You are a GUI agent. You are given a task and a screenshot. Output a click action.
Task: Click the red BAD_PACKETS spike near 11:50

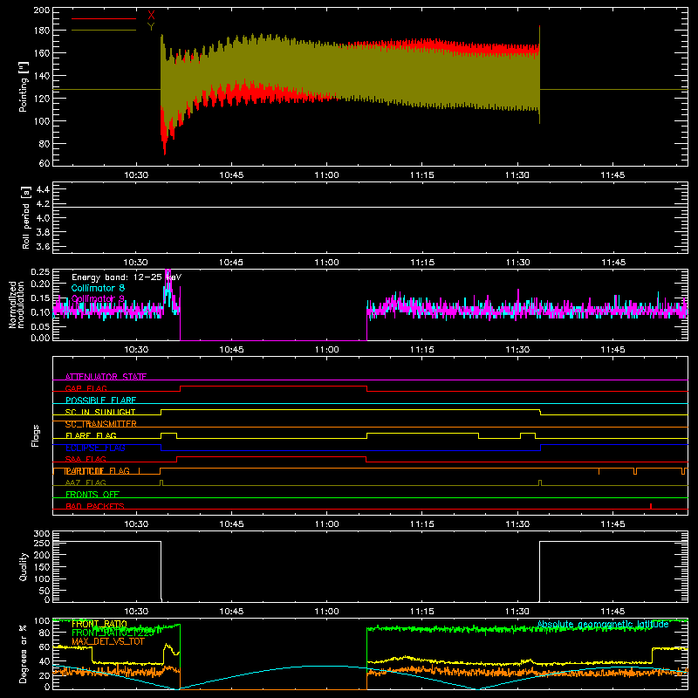(x=651, y=506)
